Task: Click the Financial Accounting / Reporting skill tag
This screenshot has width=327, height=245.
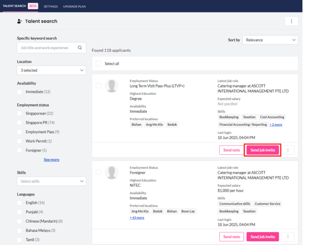Action: [x=243, y=125]
